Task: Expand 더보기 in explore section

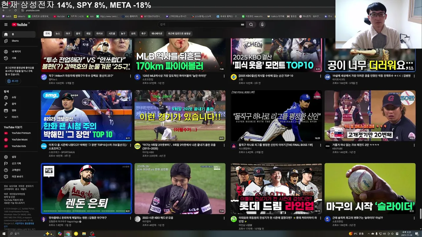Action: click(18, 117)
